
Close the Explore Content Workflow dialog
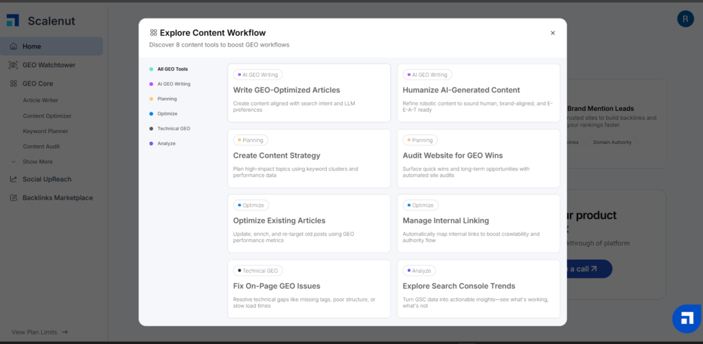coord(553,33)
